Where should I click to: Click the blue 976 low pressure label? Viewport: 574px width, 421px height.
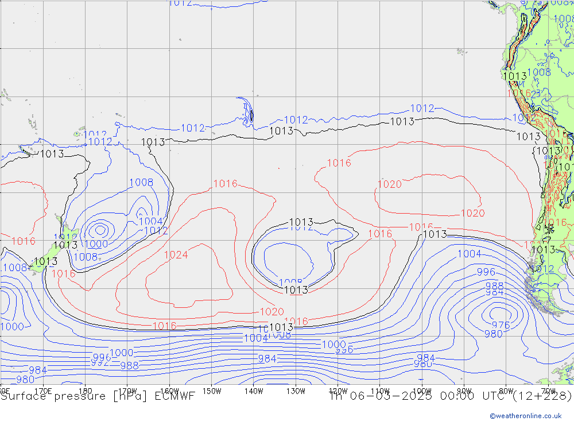pyautogui.click(x=501, y=325)
